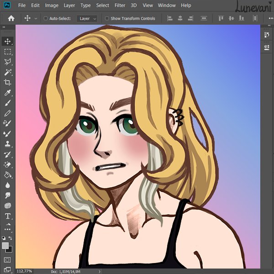This screenshot has height=274, width=274.
Task: Click the Photoshop Ps logo
Action: (7, 5)
